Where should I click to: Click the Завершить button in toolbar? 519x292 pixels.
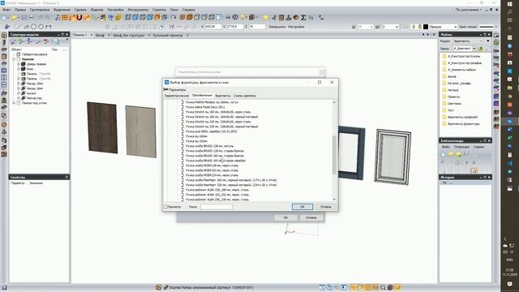[x=277, y=27]
